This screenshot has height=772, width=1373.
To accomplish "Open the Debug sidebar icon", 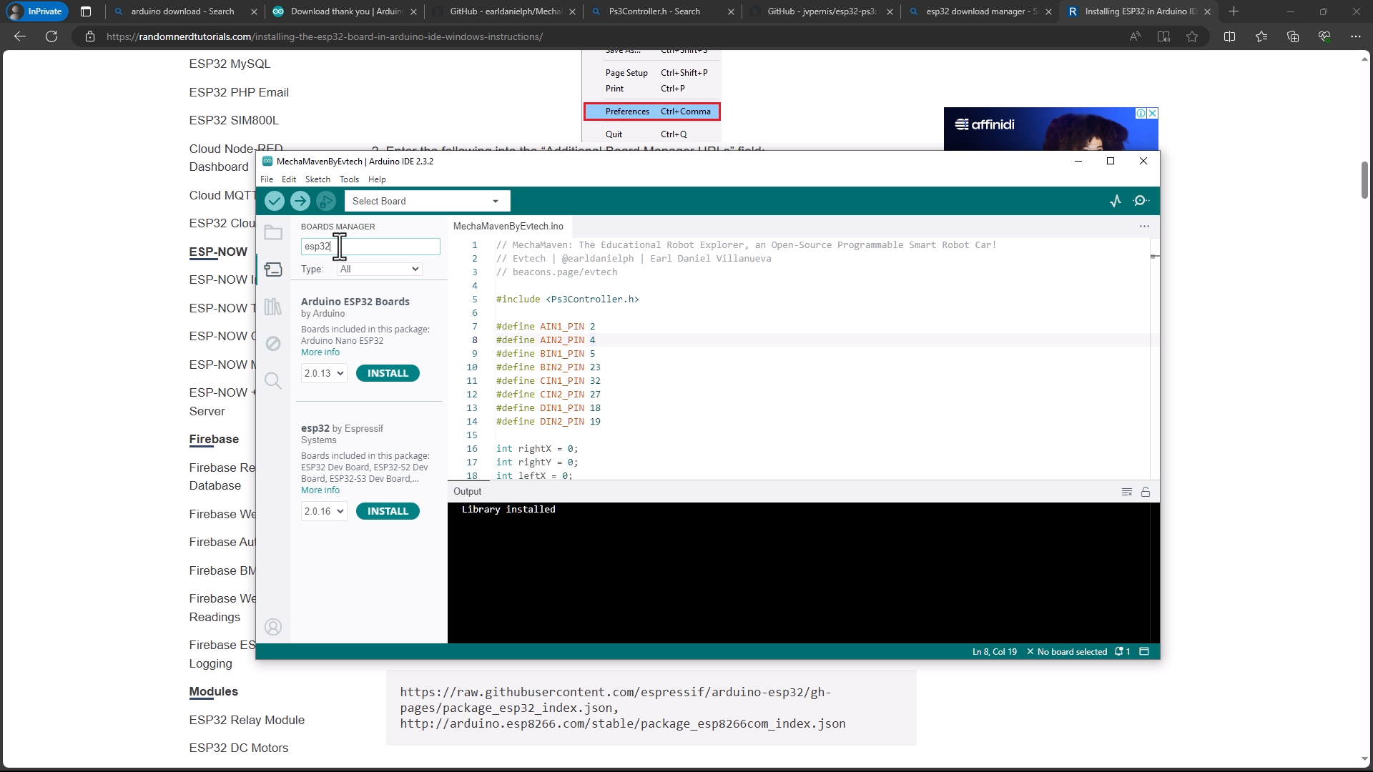I will (x=273, y=344).
